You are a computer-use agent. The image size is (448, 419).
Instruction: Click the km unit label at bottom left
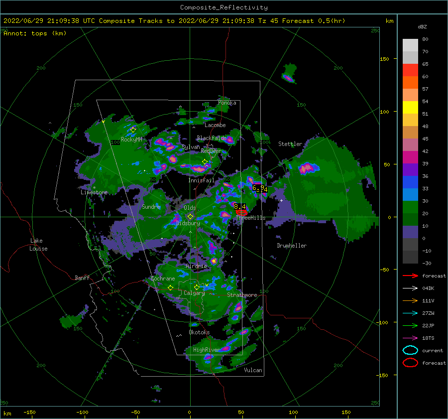(7, 414)
